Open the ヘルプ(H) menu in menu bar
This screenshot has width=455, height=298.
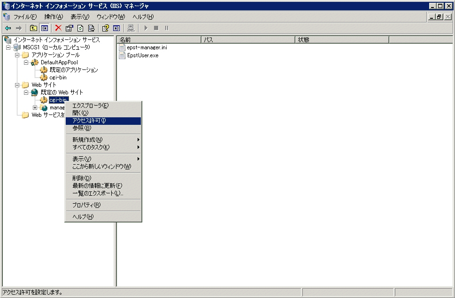point(143,17)
